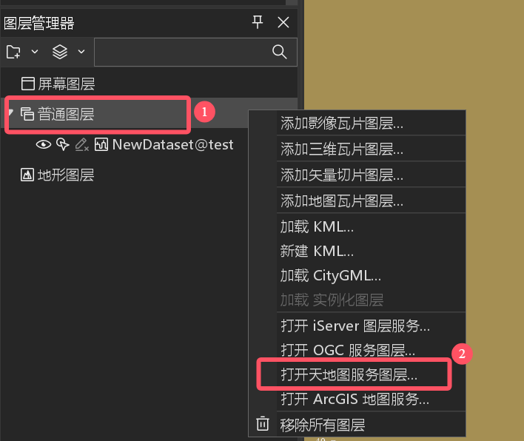Screen dimensions: 524x441
Task: Close the layer manager panel
Action: coord(283,23)
